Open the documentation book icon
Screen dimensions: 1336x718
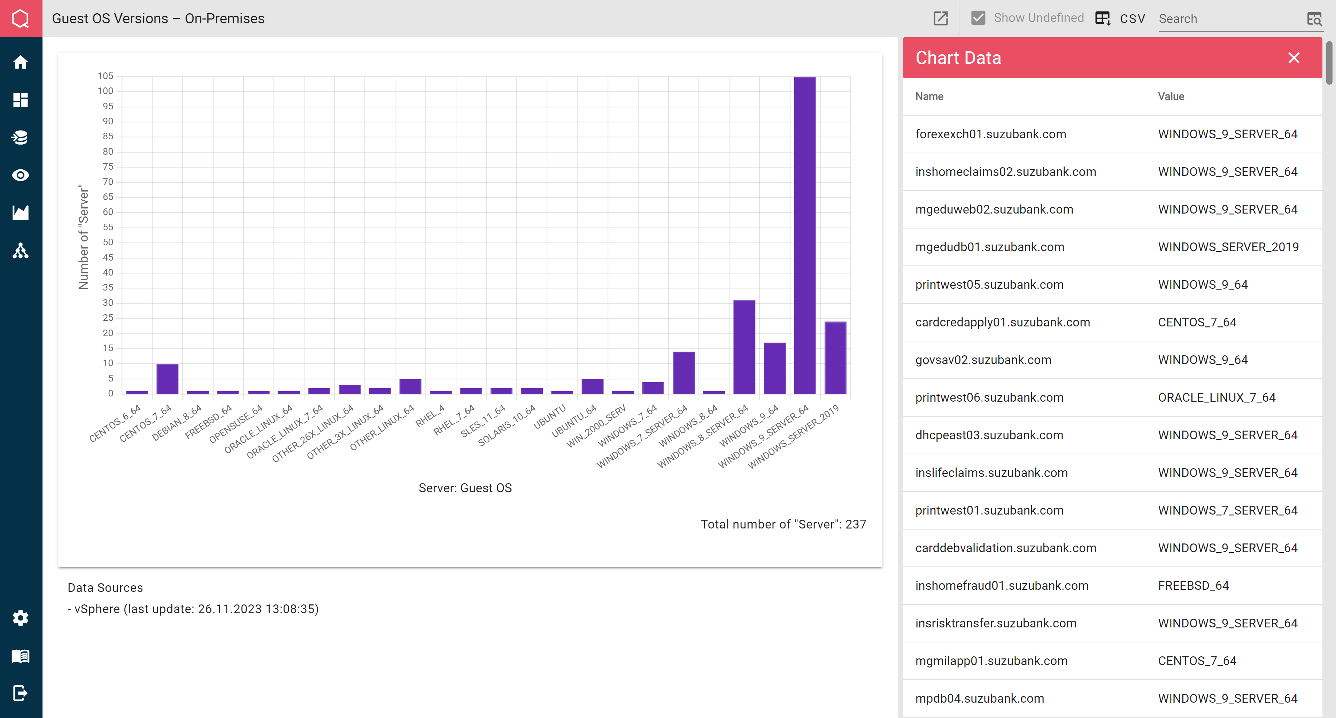click(x=21, y=656)
